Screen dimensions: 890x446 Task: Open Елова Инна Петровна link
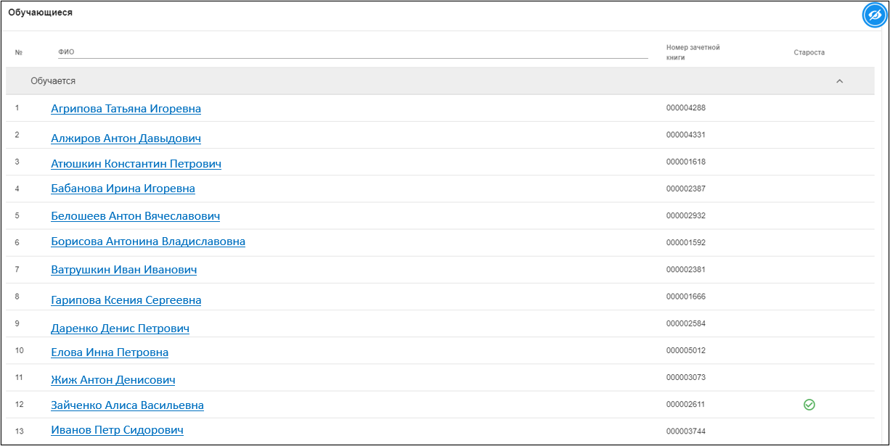coord(110,352)
